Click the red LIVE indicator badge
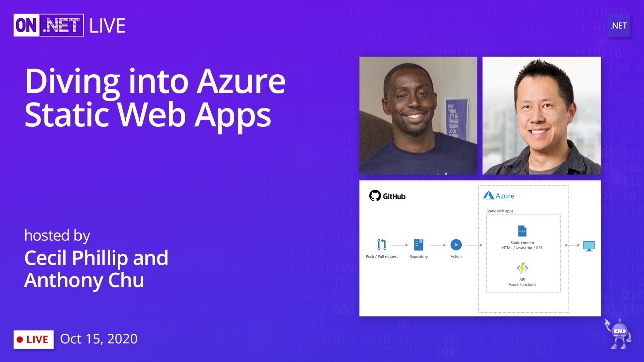The width and height of the screenshot is (644, 362). pos(34,339)
